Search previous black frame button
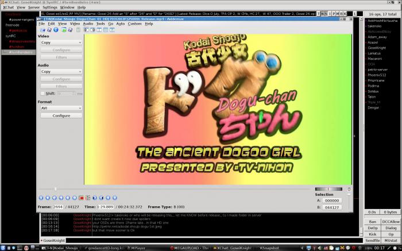This screenshot has width=402, height=251. click(95, 198)
